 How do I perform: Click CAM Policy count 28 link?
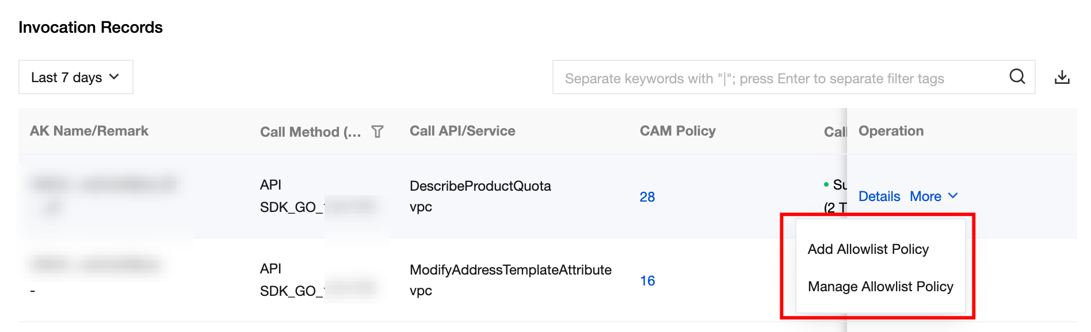(x=647, y=197)
